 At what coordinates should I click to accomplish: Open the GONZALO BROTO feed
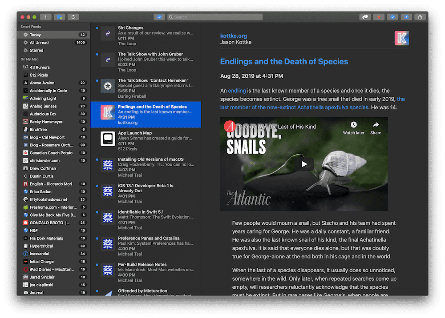coord(53,223)
